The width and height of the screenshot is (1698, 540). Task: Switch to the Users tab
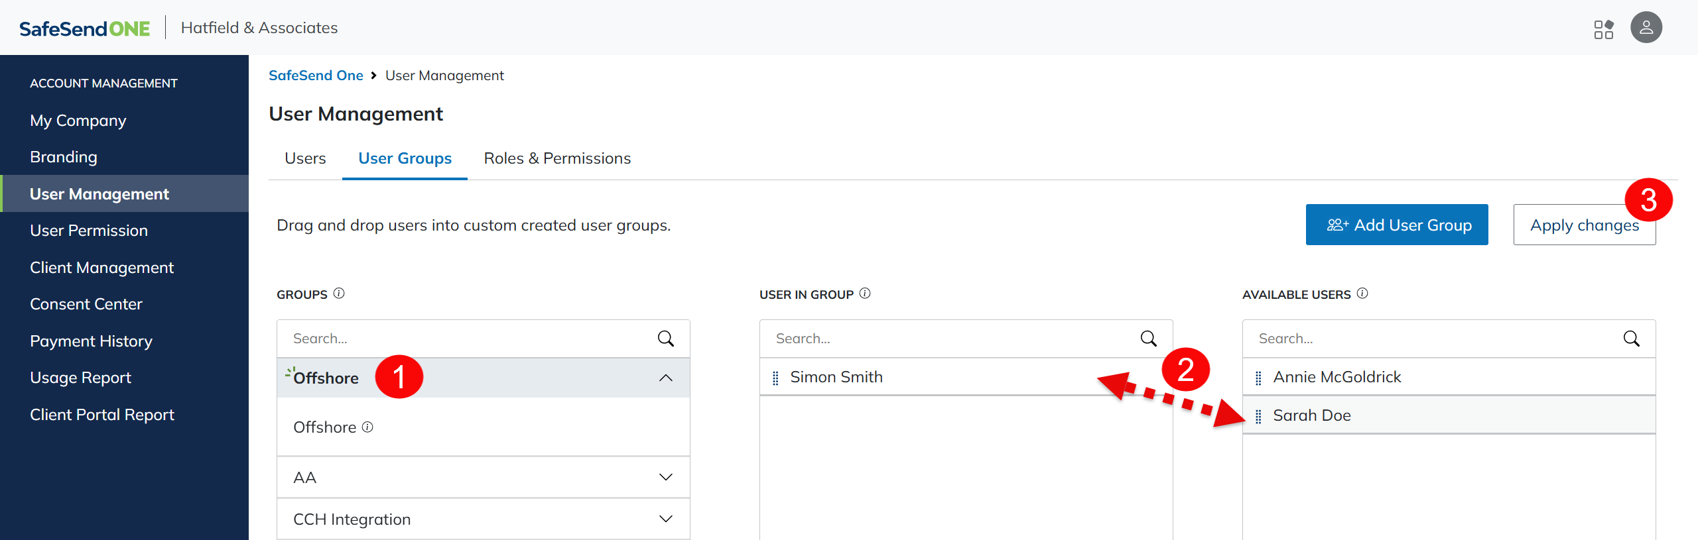click(305, 158)
